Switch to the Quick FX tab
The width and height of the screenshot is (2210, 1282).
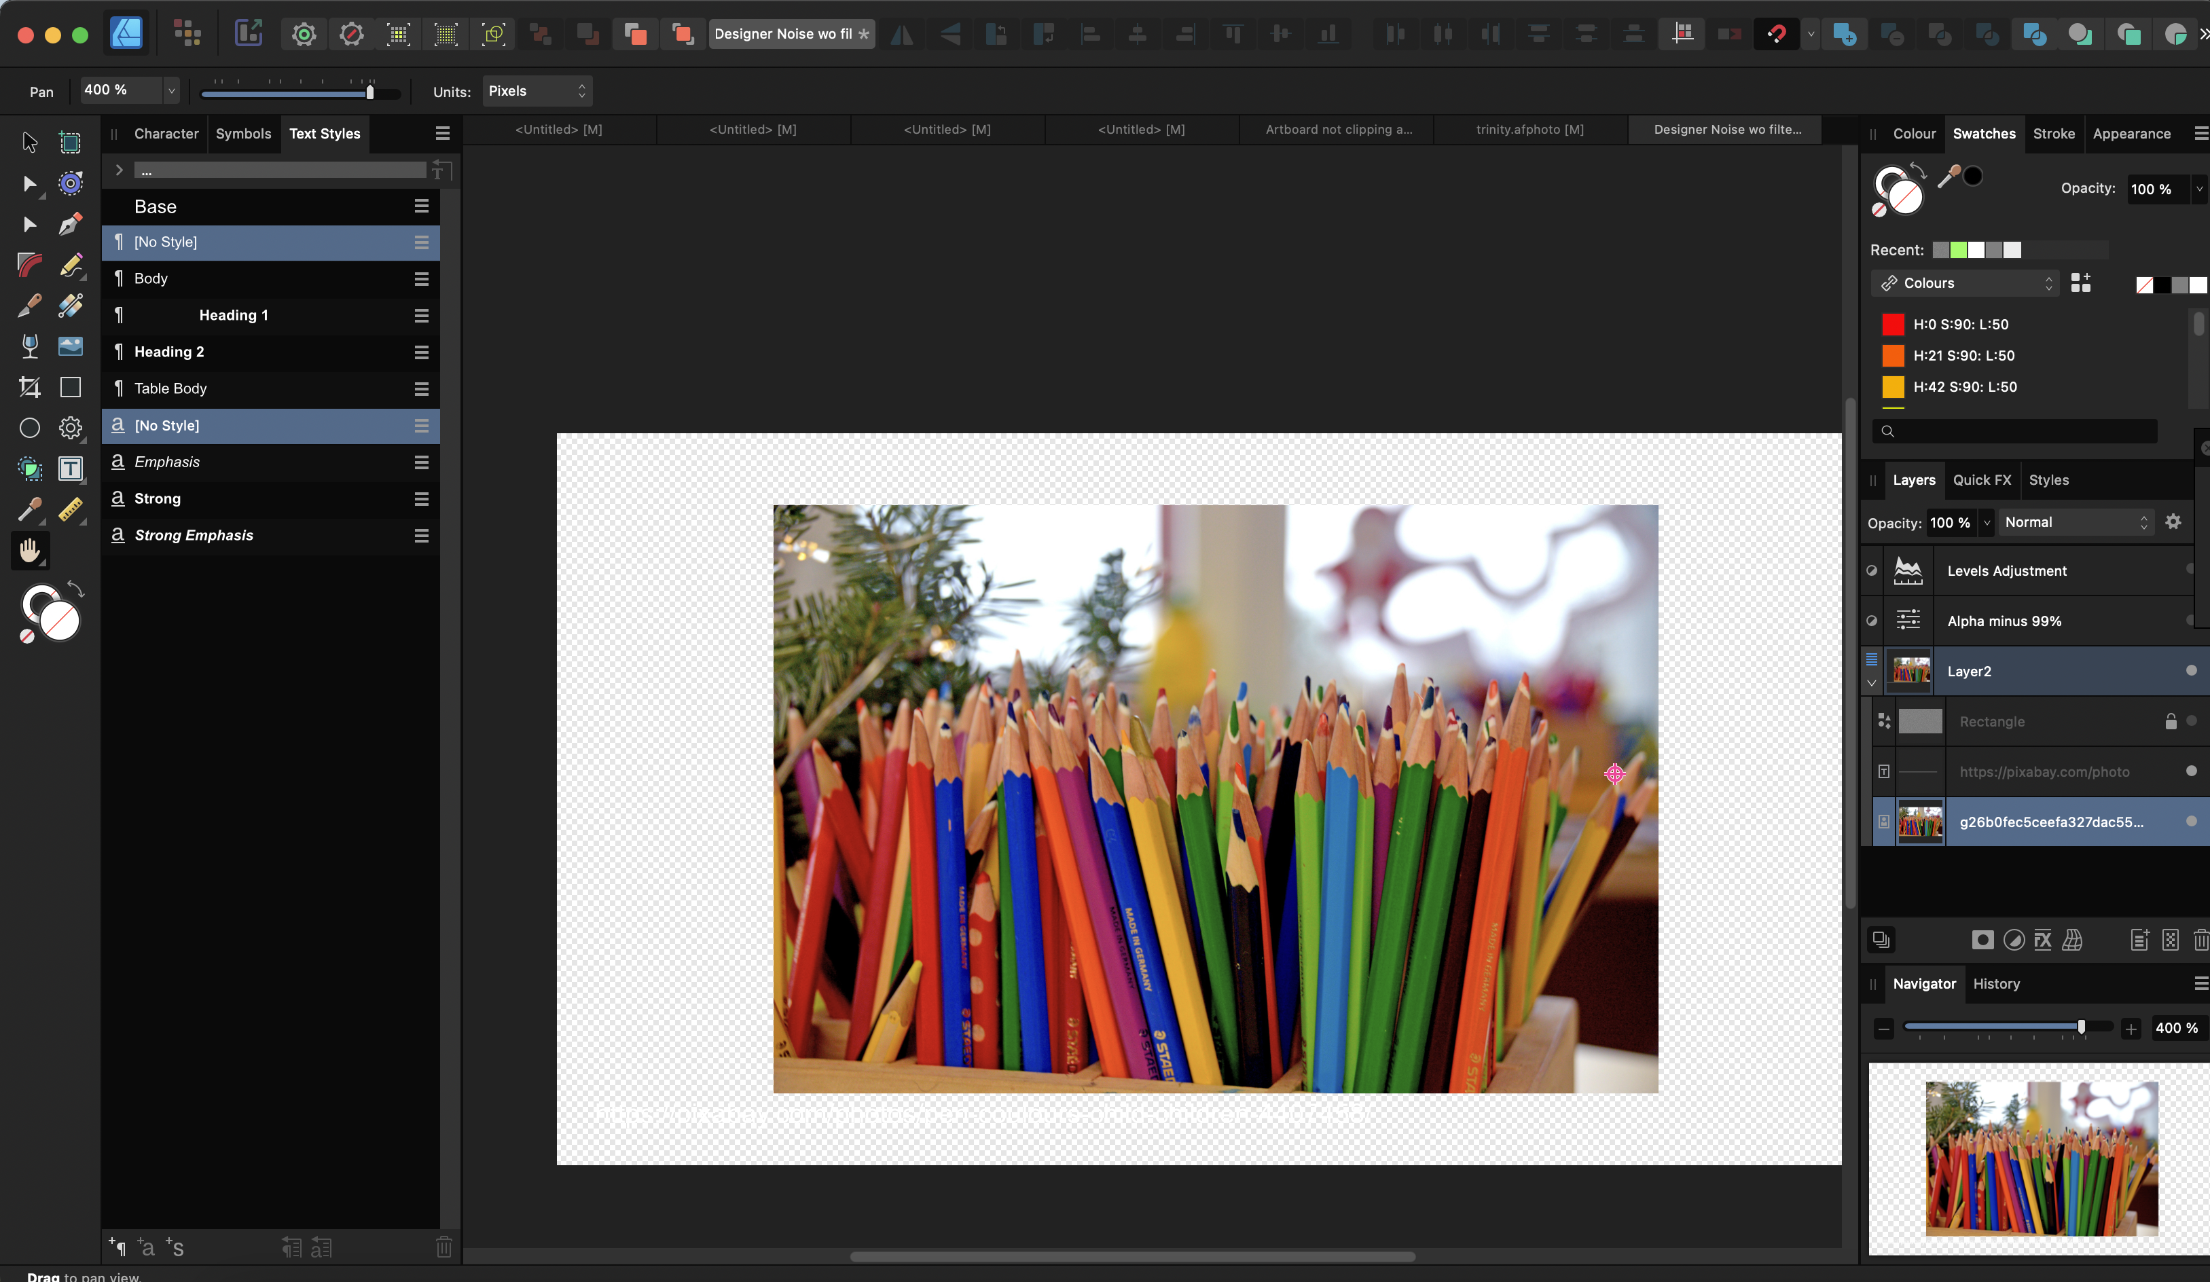[x=1981, y=479]
